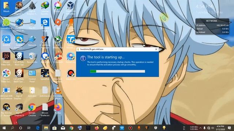Launch CCleaner desktop shortcut
Image resolution: width=234 pixels, height=131 pixels.
pyautogui.click(x=58, y=57)
